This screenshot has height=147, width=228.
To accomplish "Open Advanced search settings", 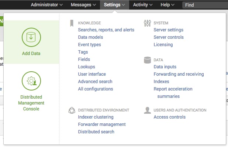I will pyautogui.click(x=95, y=82).
